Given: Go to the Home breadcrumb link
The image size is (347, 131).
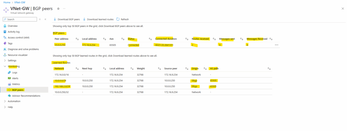Looking at the screenshot, I should pyautogui.click(x=6, y=2).
